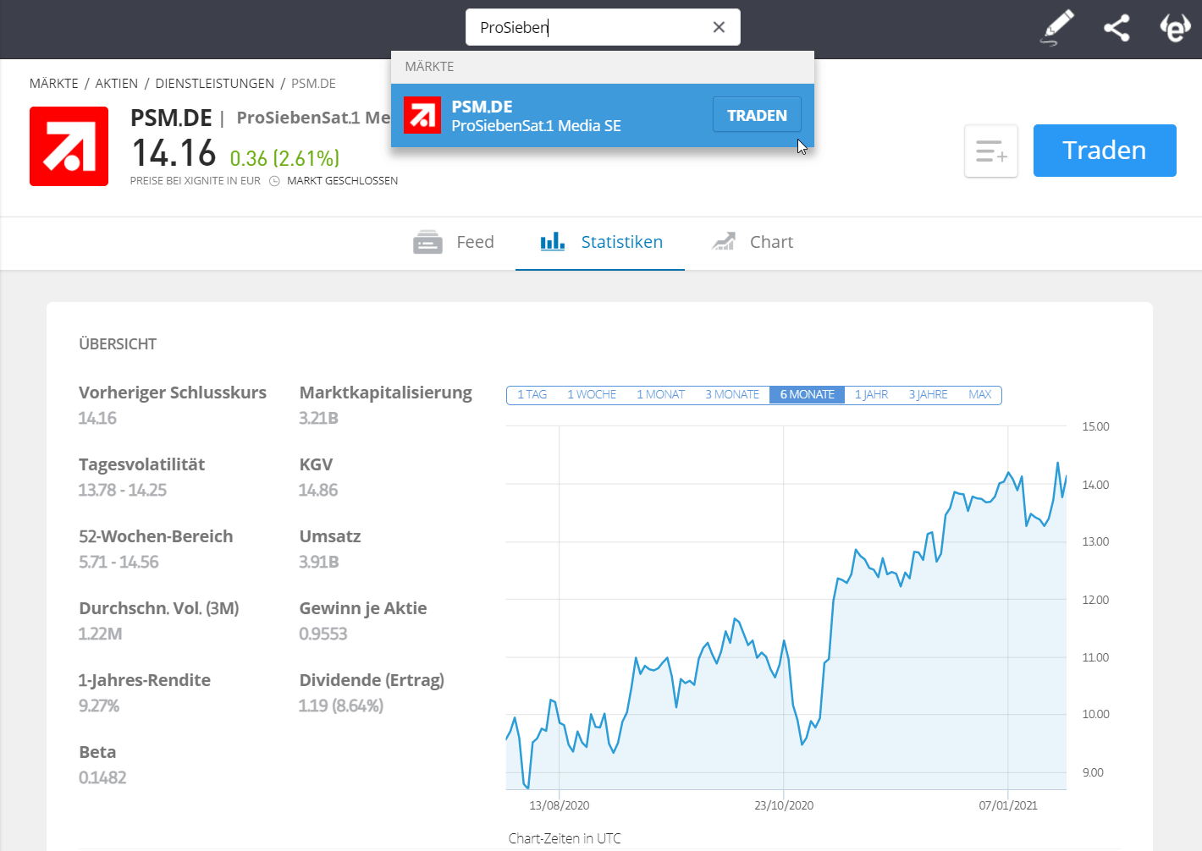
Task: Select the 3 JAHRE chart range
Action: tap(929, 395)
